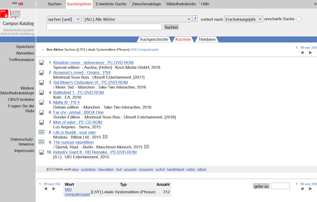The width and height of the screenshot is (317, 202).
Task: Open the 'Kingdom come - deliverance : PC DVD-ROM' title
Action: (x=93, y=63)
